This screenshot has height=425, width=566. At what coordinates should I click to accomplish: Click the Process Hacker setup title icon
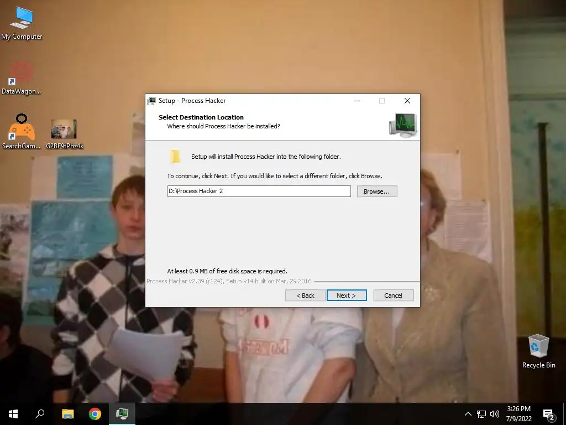[x=151, y=101]
